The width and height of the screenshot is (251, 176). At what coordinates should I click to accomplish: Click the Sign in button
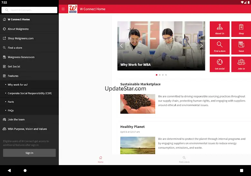coord(29,153)
